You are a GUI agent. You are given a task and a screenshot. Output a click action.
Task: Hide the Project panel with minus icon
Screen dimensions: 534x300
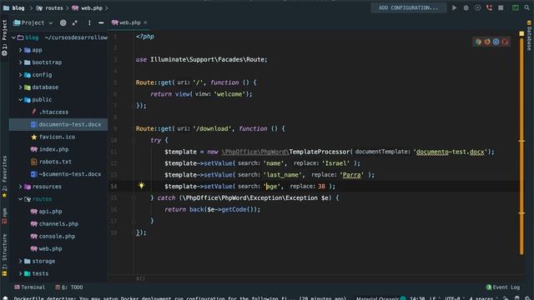101,22
